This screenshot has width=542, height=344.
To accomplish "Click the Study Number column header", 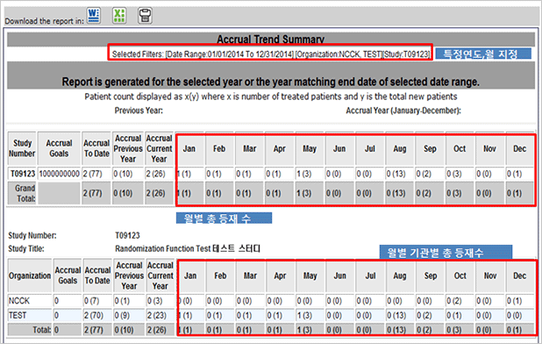I will tap(22, 148).
